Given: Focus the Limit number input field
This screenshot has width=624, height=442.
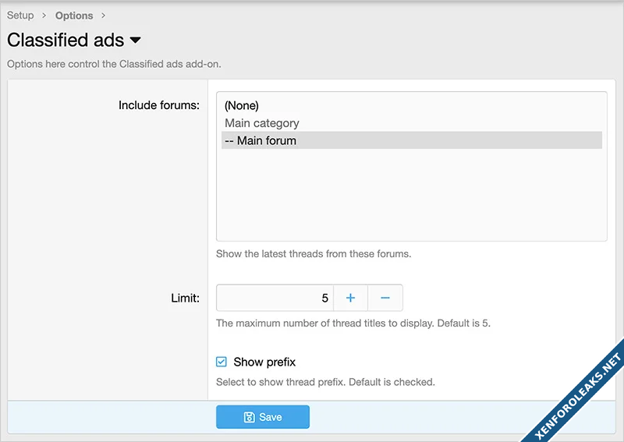Looking at the screenshot, I should (275, 298).
